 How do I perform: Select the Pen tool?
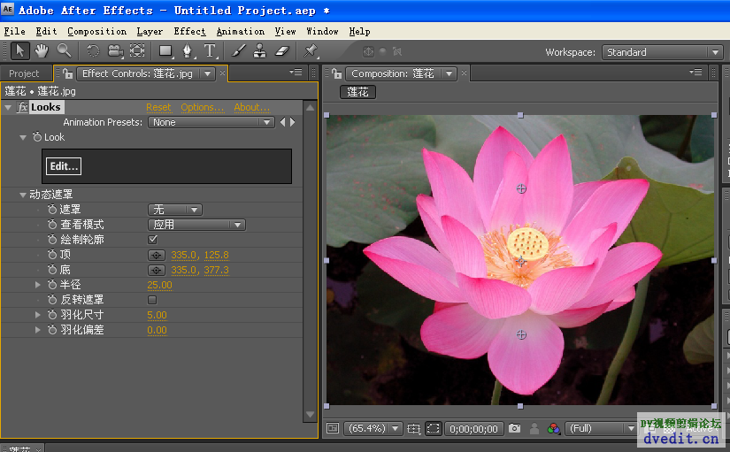pos(188,50)
